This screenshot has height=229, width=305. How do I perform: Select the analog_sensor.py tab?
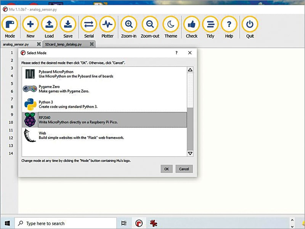coord(16,44)
